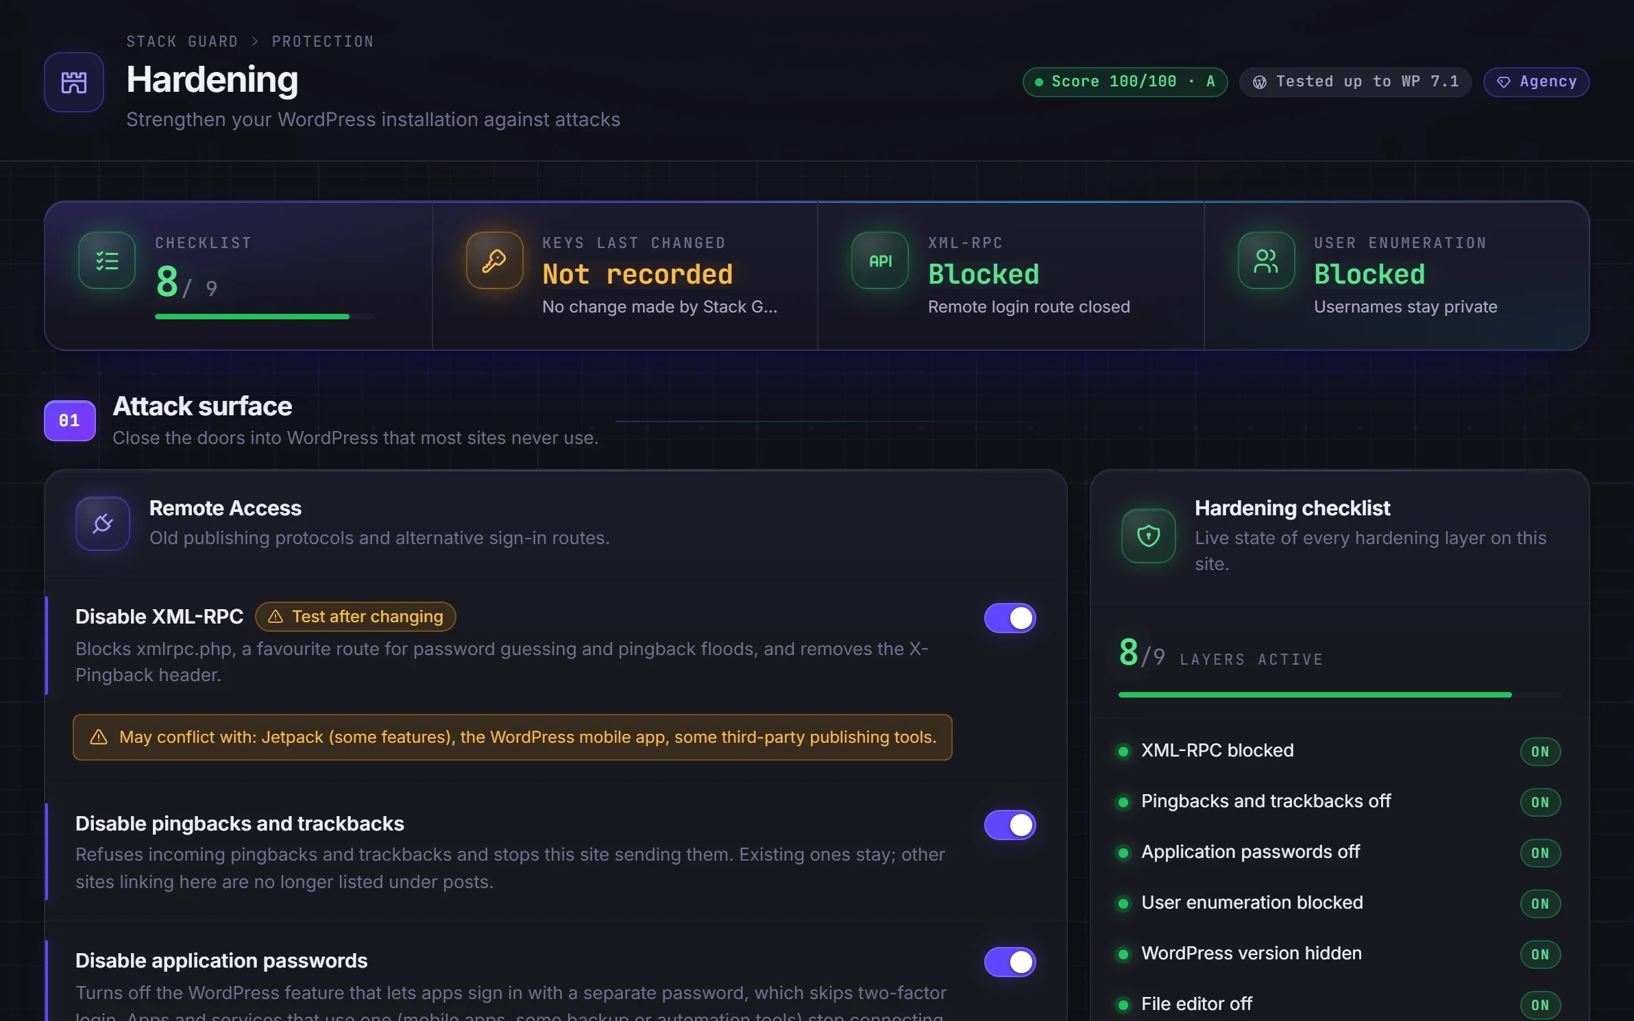Click 'WordPress version hidden' checklist row

pos(1339,955)
